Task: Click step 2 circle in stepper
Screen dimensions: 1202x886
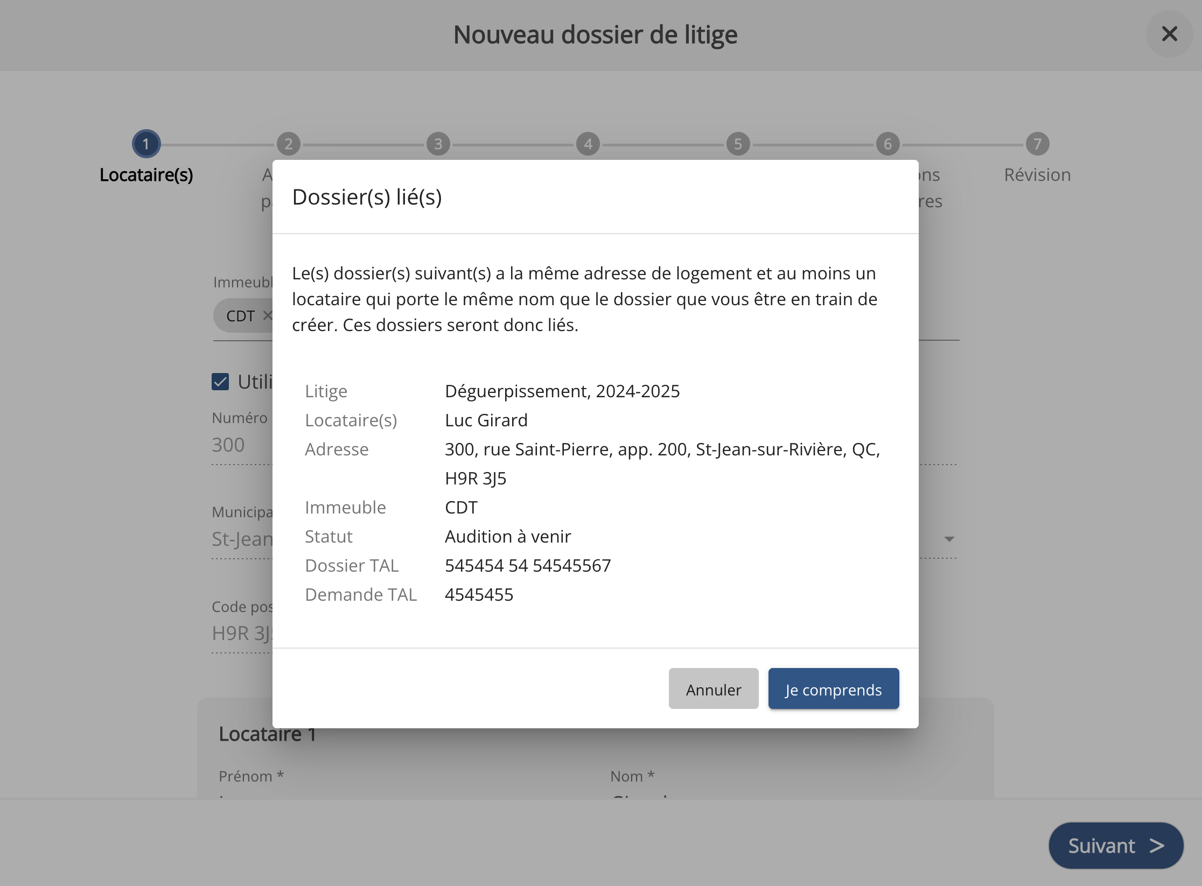Action: tap(289, 144)
